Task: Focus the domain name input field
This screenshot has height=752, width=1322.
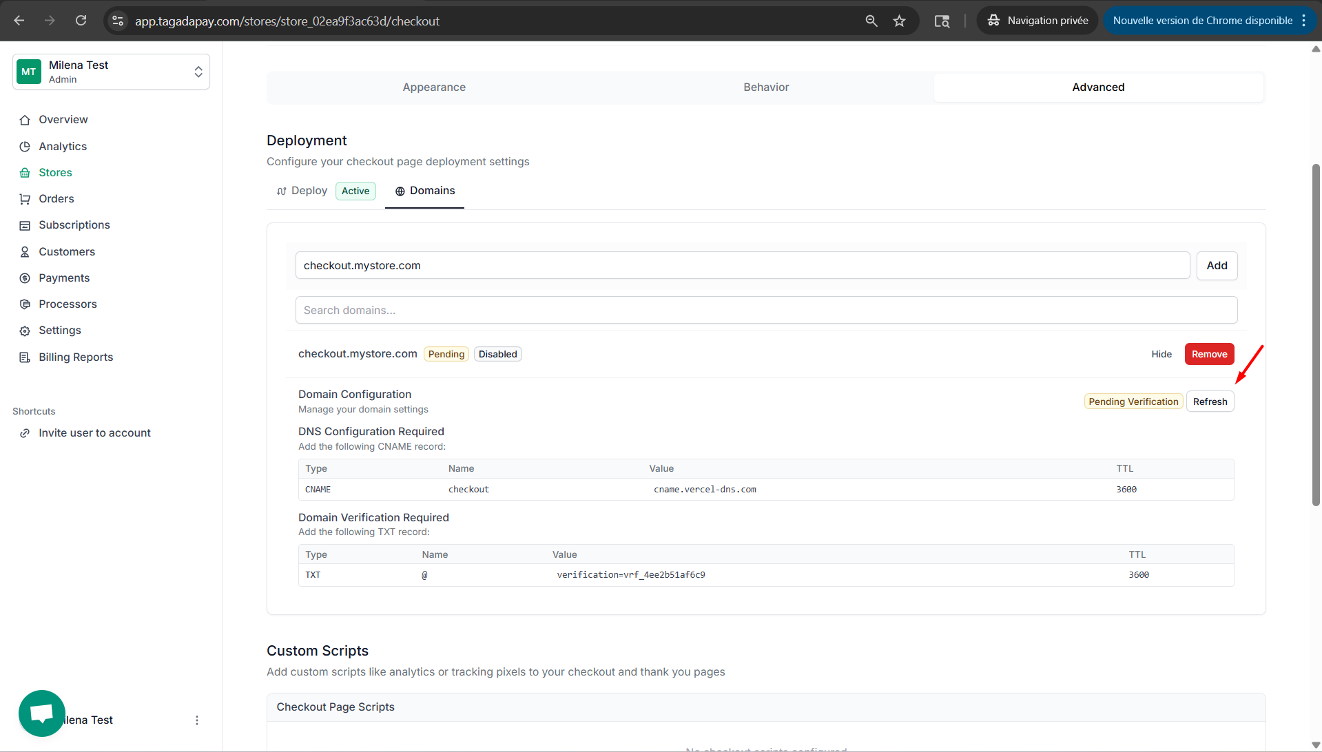Action: 742,266
